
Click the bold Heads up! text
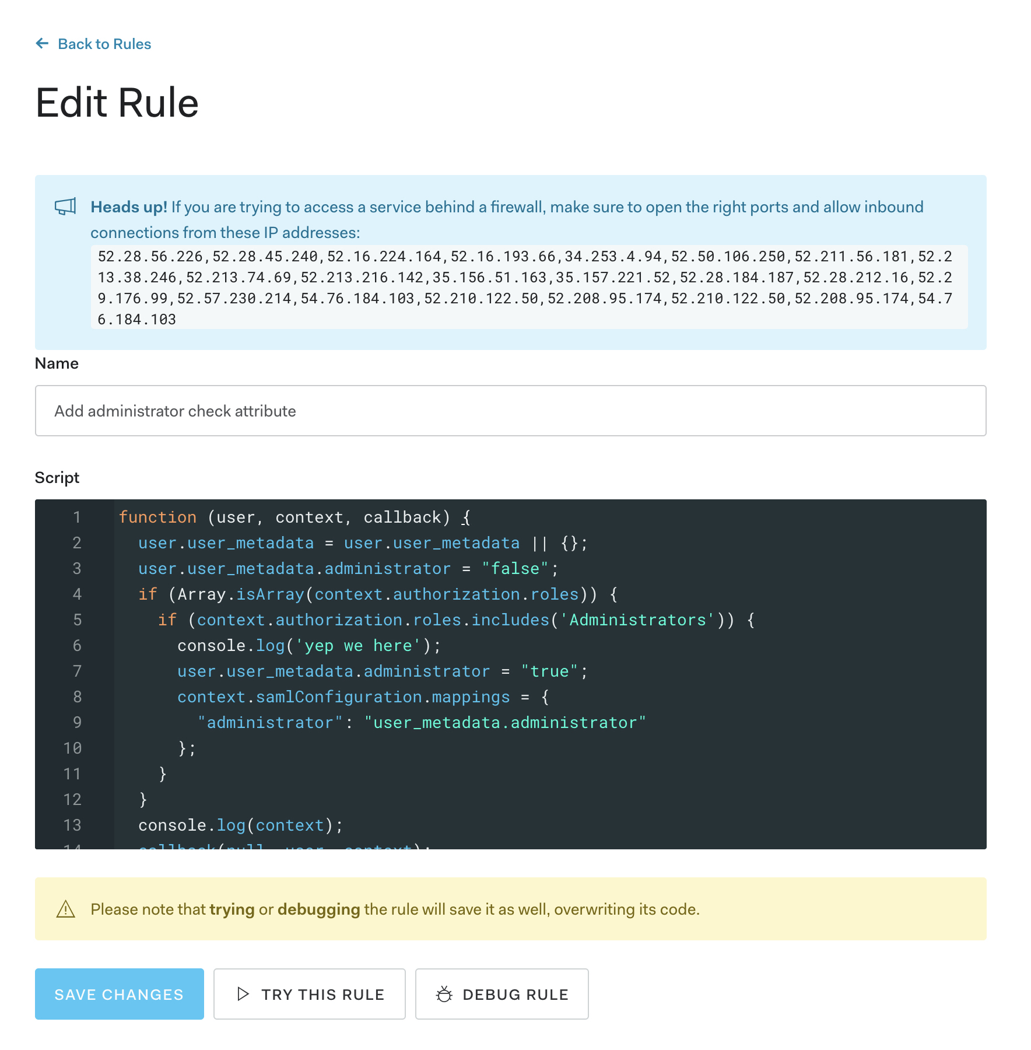click(x=129, y=207)
